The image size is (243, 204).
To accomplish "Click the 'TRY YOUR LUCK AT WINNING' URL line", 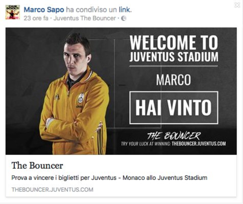I will coord(173,144).
